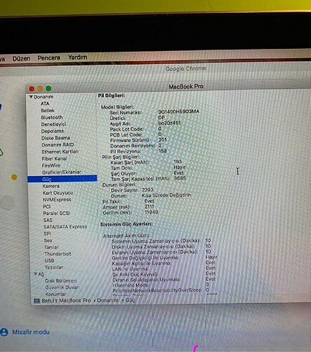Select Tanılar in the sidebar
311x352 pixels.
pyautogui.click(x=52, y=247)
